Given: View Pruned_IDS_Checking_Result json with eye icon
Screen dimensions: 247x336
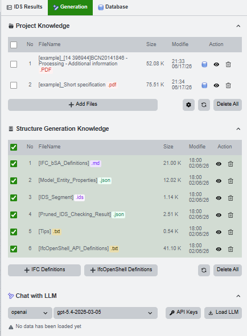Looking at the screenshot, I should (x=219, y=215).
